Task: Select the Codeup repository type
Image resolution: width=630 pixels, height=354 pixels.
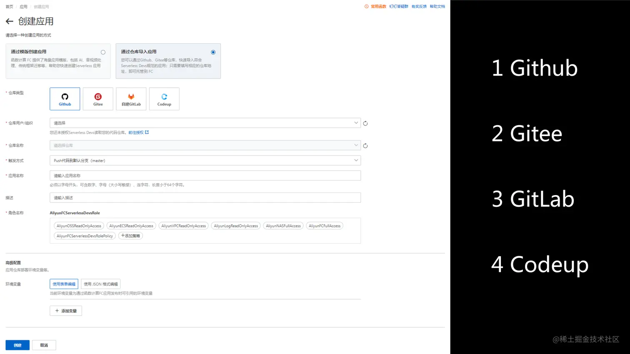Action: pos(164,99)
